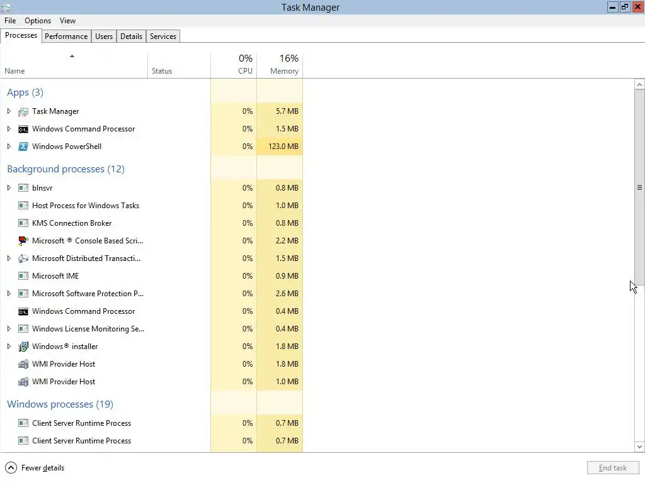Click the first WMI Provider Host icon

point(23,364)
